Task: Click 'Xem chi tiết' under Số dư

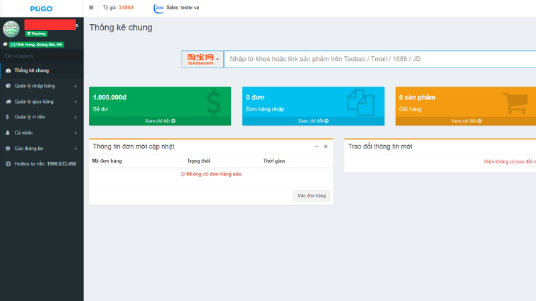Action: 160,121
